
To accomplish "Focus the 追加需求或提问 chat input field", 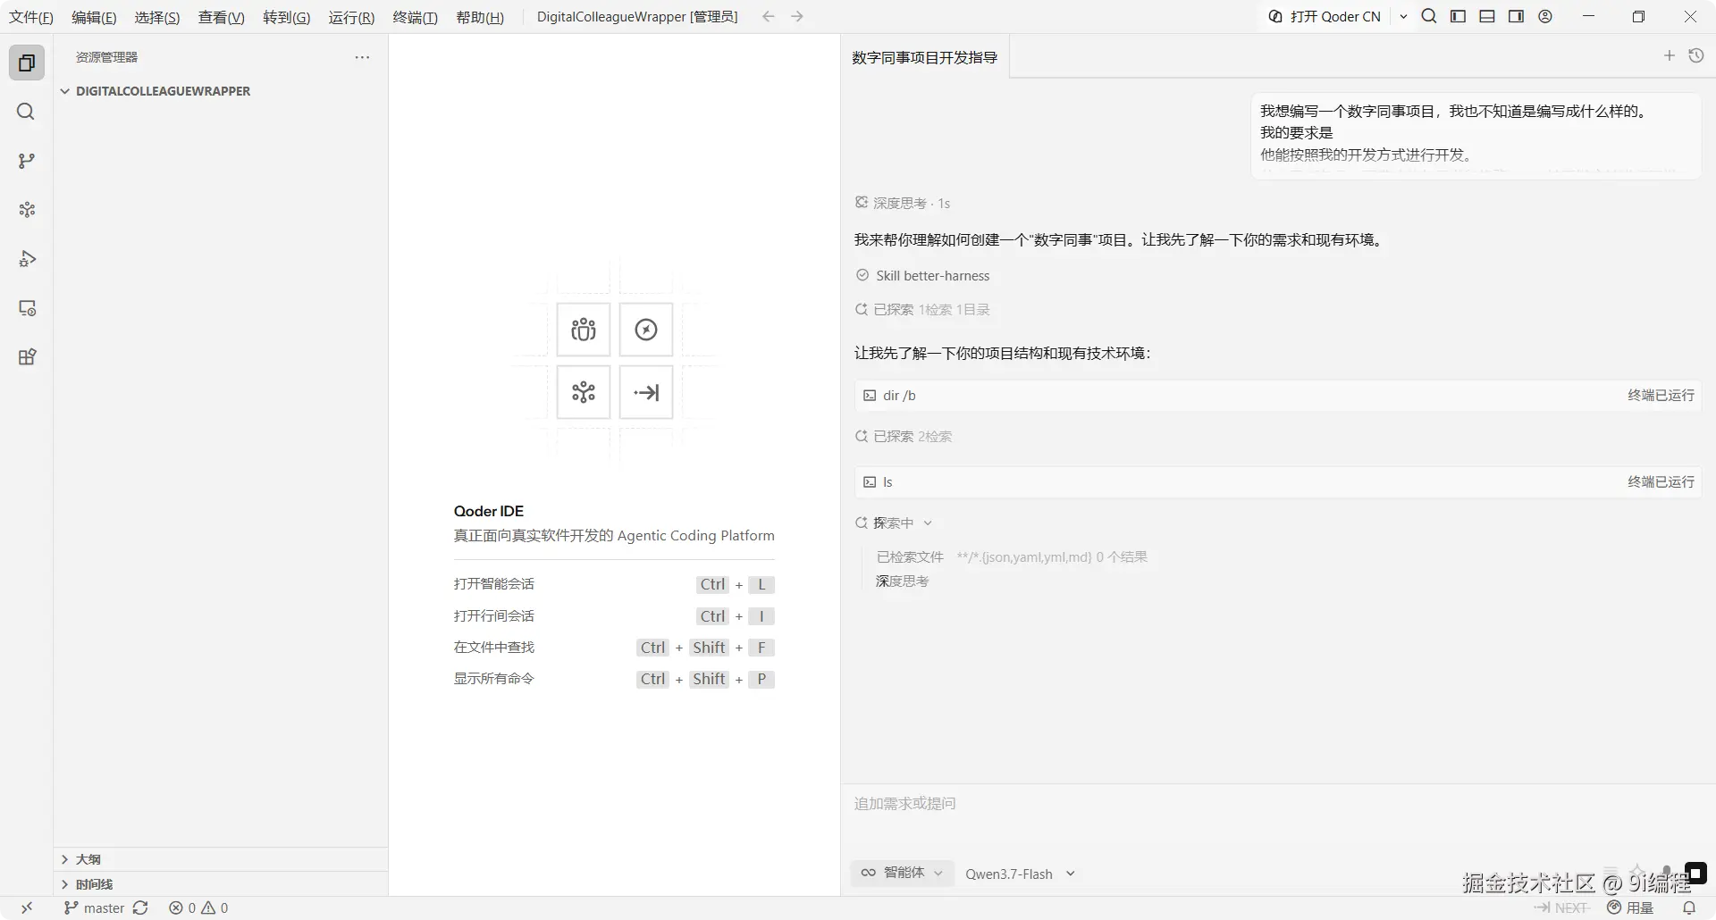I will tap(1277, 804).
